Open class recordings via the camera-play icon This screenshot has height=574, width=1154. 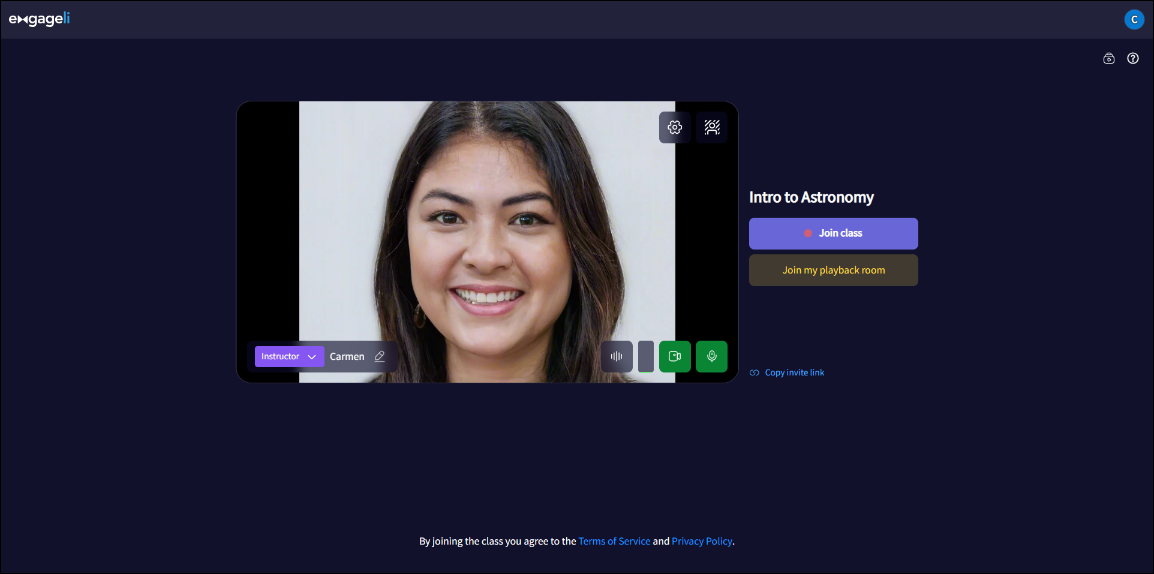[x=1109, y=58]
